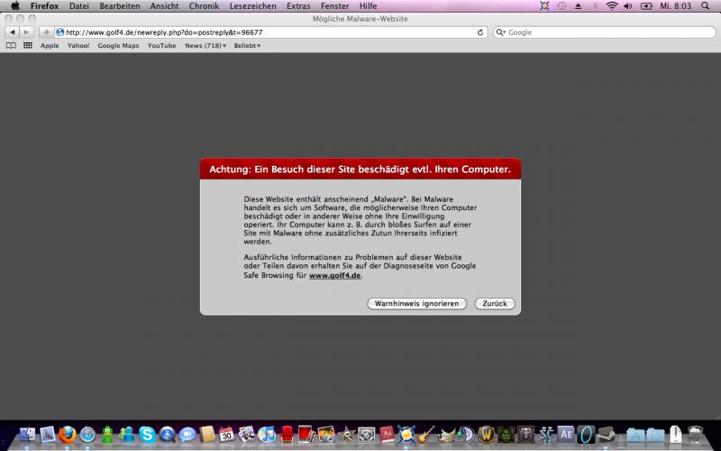Image resolution: width=721 pixels, height=451 pixels.
Task: Open the Chronik menu
Action: tap(204, 6)
